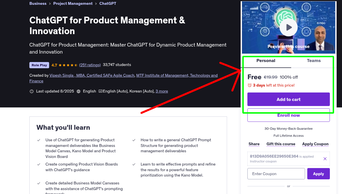Apply the entered coupon code
The image size is (342, 194).
[x=319, y=174]
